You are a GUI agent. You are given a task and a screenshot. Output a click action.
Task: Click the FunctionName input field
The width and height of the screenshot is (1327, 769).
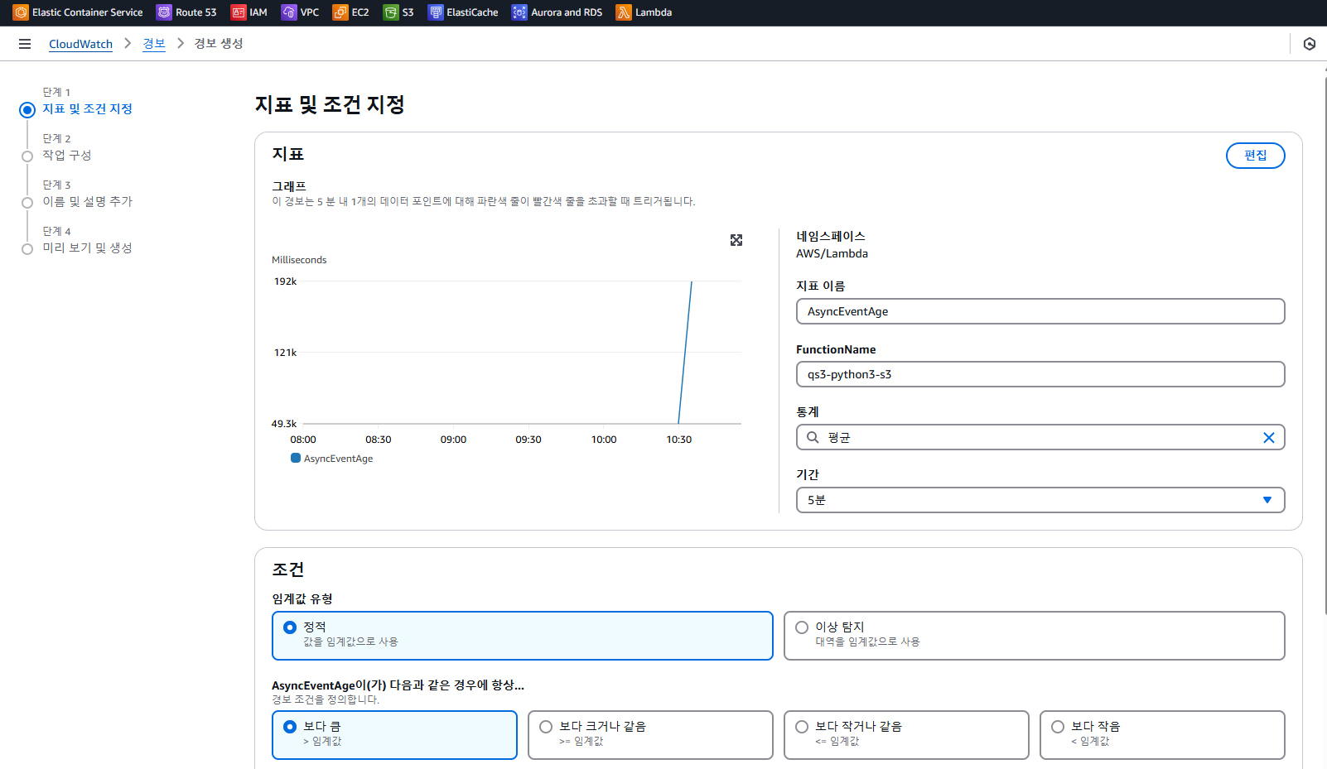point(1040,374)
